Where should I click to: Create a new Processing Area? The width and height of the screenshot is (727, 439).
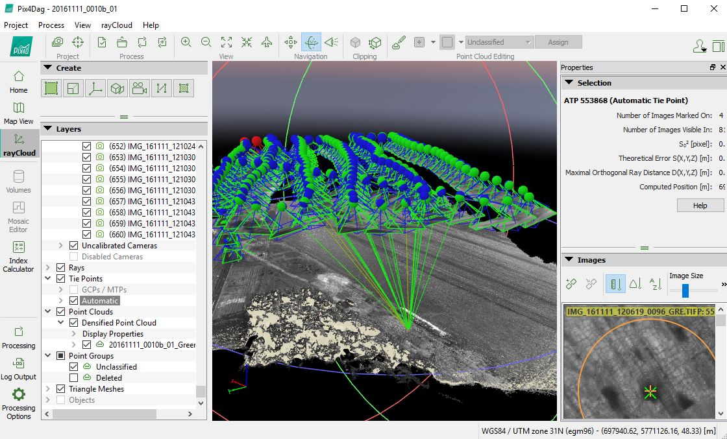(51, 88)
